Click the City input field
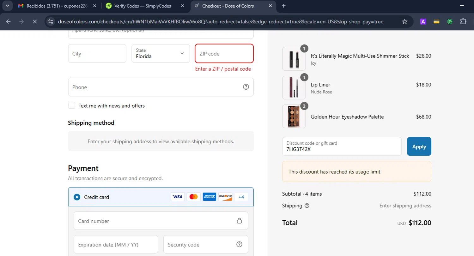Screen dimensions: 474x256 [x=97, y=53]
